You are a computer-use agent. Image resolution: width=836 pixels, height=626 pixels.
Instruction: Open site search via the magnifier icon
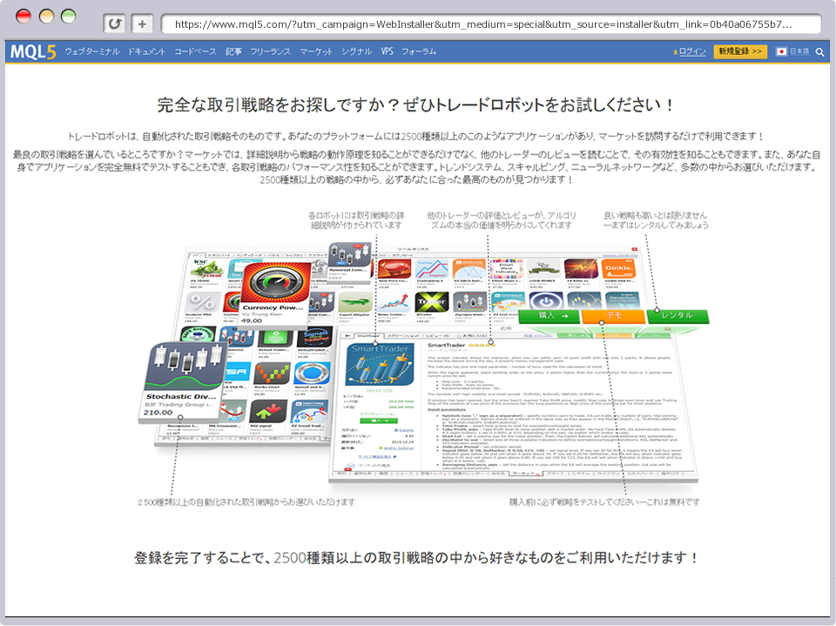click(x=822, y=52)
